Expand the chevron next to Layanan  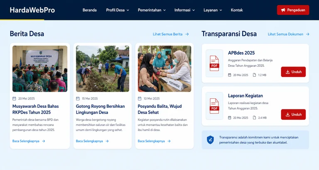221,10
